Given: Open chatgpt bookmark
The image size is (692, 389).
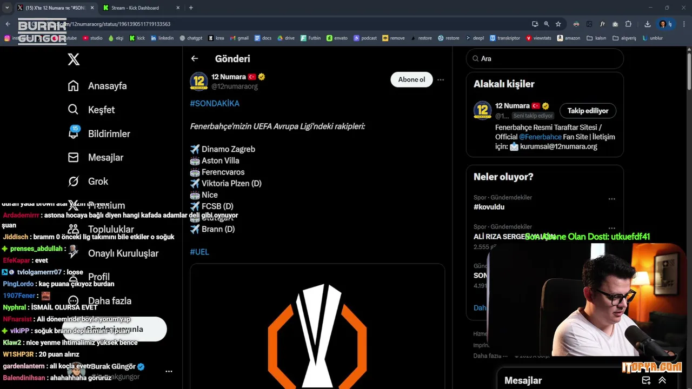Looking at the screenshot, I should pos(191,38).
